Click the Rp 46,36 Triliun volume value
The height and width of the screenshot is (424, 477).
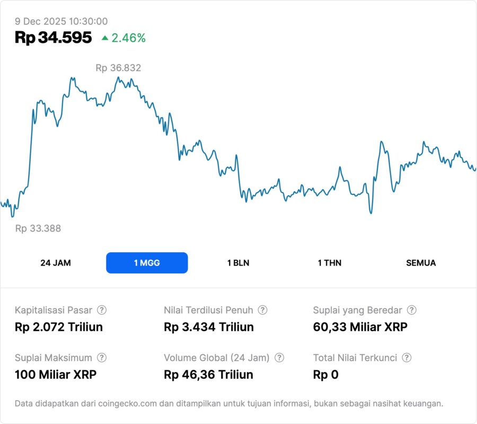[208, 375]
